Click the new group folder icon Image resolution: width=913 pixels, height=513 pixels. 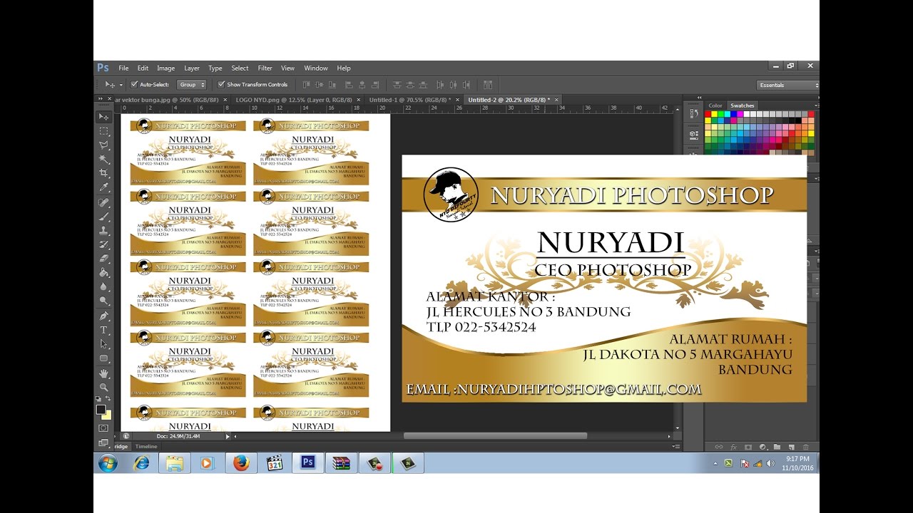click(777, 447)
